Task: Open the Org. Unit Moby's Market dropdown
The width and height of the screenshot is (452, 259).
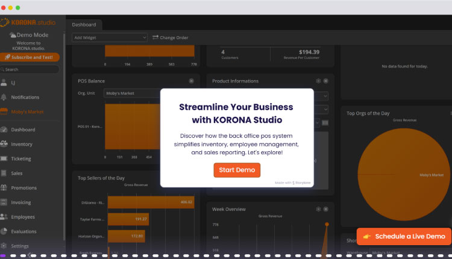Action: pos(132,93)
